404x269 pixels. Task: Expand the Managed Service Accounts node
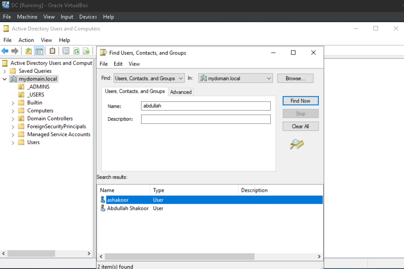(x=13, y=135)
